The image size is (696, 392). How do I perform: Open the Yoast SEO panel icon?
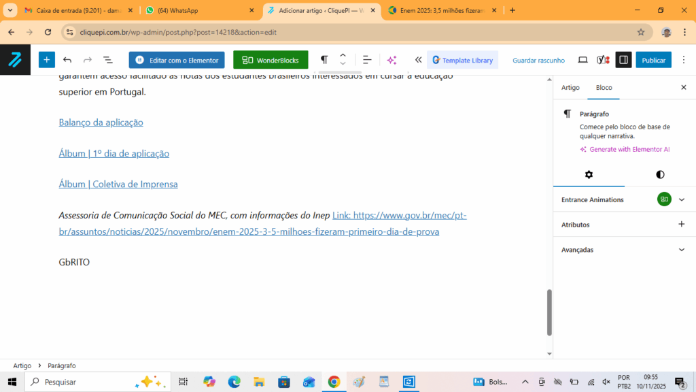click(x=603, y=60)
